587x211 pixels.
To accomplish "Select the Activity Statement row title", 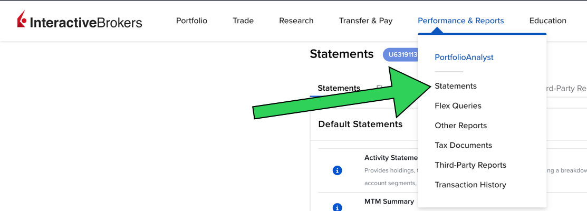I will [391, 158].
